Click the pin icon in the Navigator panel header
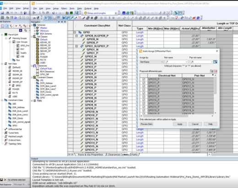The width and height of the screenshot is (238, 188). [62, 22]
